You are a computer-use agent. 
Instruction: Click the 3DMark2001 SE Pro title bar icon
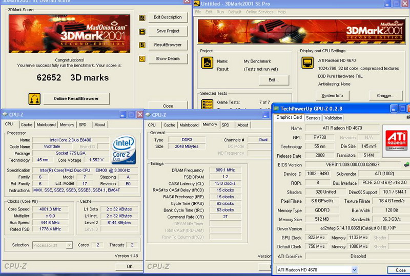[x=197, y=4]
